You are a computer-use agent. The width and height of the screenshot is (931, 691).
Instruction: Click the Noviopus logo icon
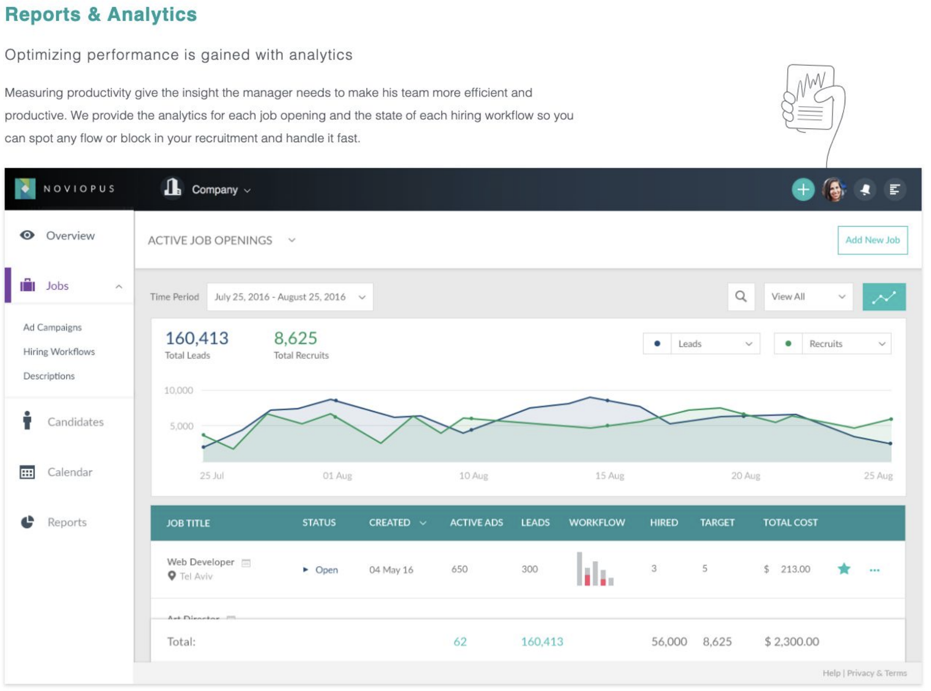25,189
